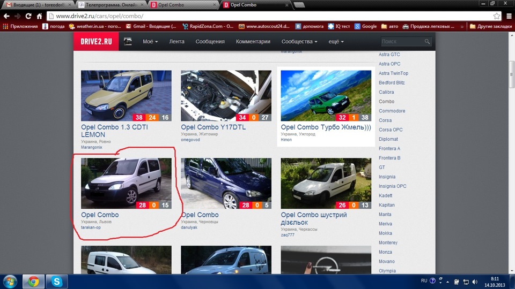Image resolution: width=515 pixels, height=289 pixels.
Task: Expand the bookmarks overflow chevron
Action: coord(462,27)
